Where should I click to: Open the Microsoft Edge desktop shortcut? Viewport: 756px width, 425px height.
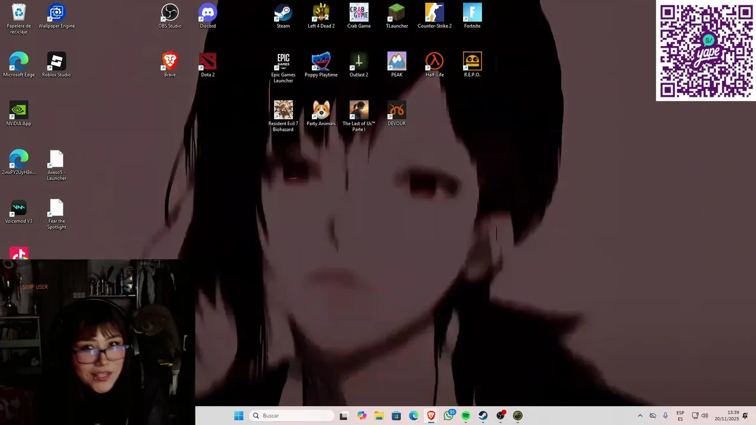19,65
